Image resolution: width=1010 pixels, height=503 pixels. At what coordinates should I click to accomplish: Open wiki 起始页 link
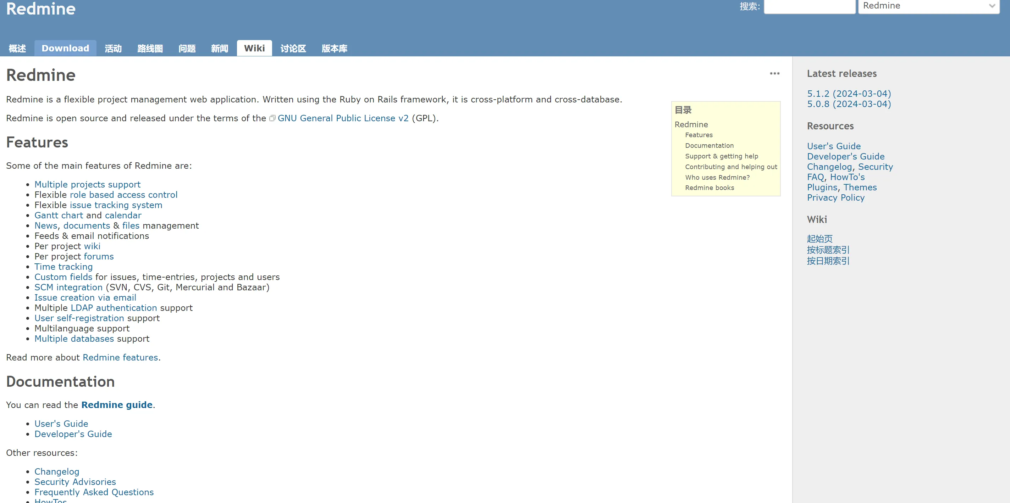(x=819, y=239)
